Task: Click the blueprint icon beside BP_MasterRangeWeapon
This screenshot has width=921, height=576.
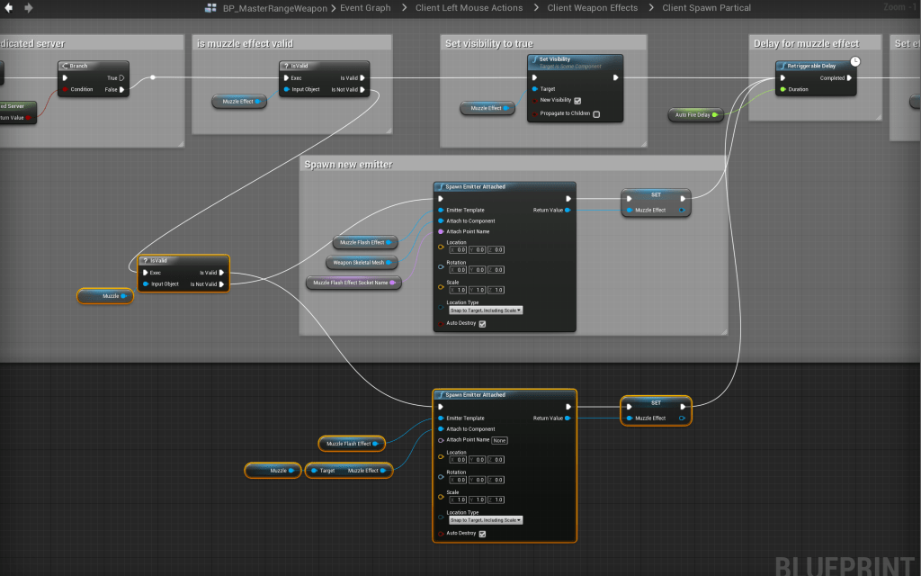Action: coord(210,8)
